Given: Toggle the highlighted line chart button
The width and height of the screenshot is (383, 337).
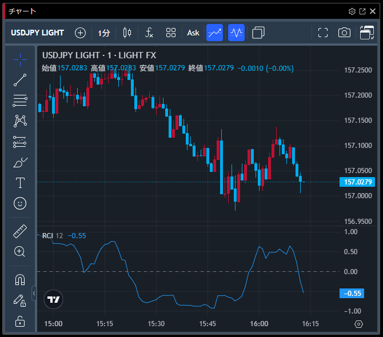Looking at the screenshot, I should [215, 33].
